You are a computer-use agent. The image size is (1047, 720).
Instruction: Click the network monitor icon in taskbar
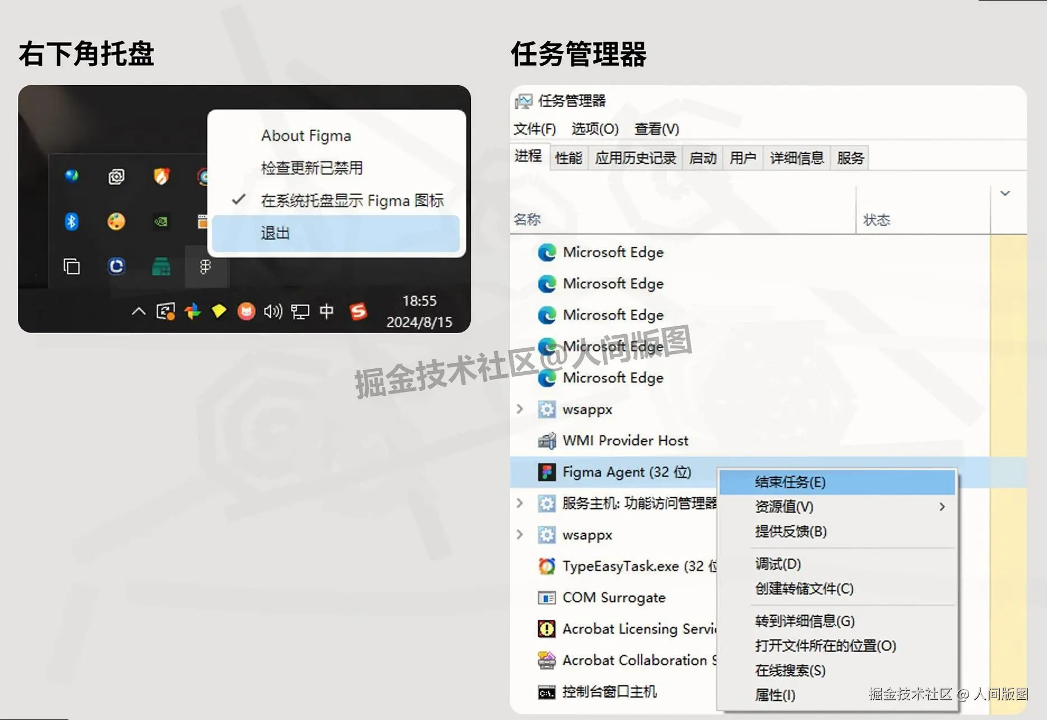pyautogui.click(x=300, y=312)
